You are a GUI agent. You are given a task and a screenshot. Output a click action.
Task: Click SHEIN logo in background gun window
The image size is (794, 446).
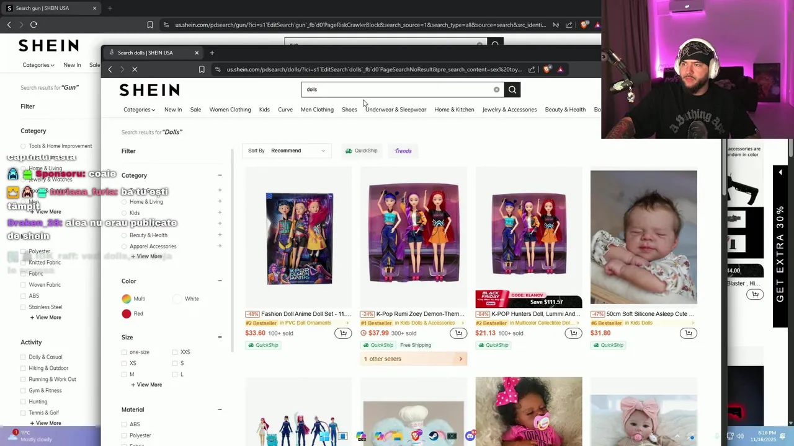(x=48, y=45)
